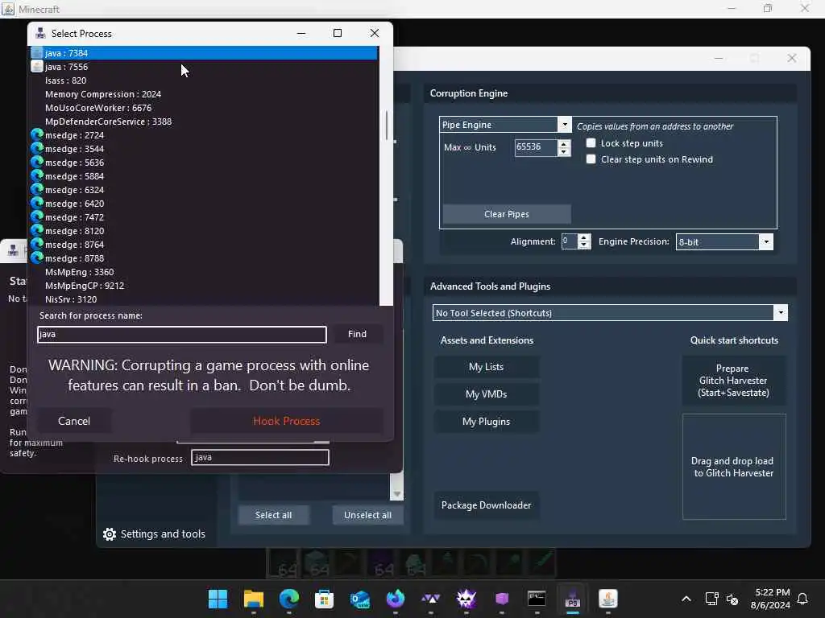
Task: Click the Hook Process button
Action: (287, 421)
